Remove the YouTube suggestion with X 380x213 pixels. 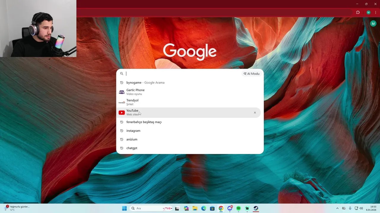(x=255, y=113)
